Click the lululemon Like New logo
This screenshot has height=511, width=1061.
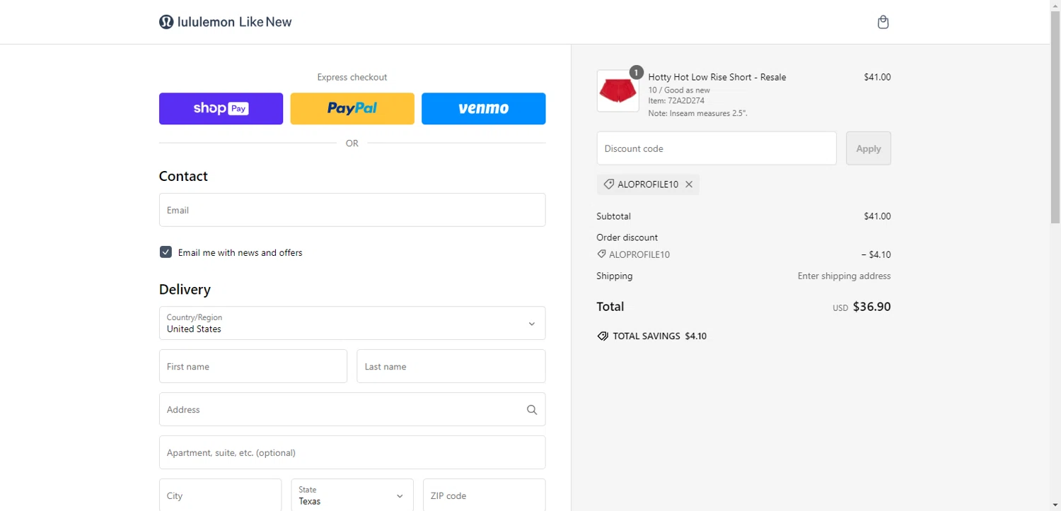226,22
